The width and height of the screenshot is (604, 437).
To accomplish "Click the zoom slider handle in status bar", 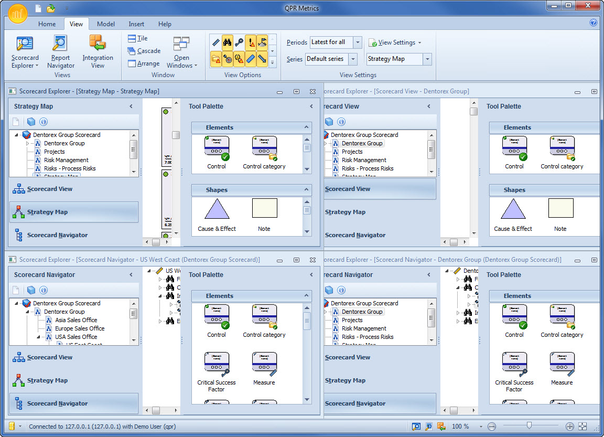I will tap(529, 425).
